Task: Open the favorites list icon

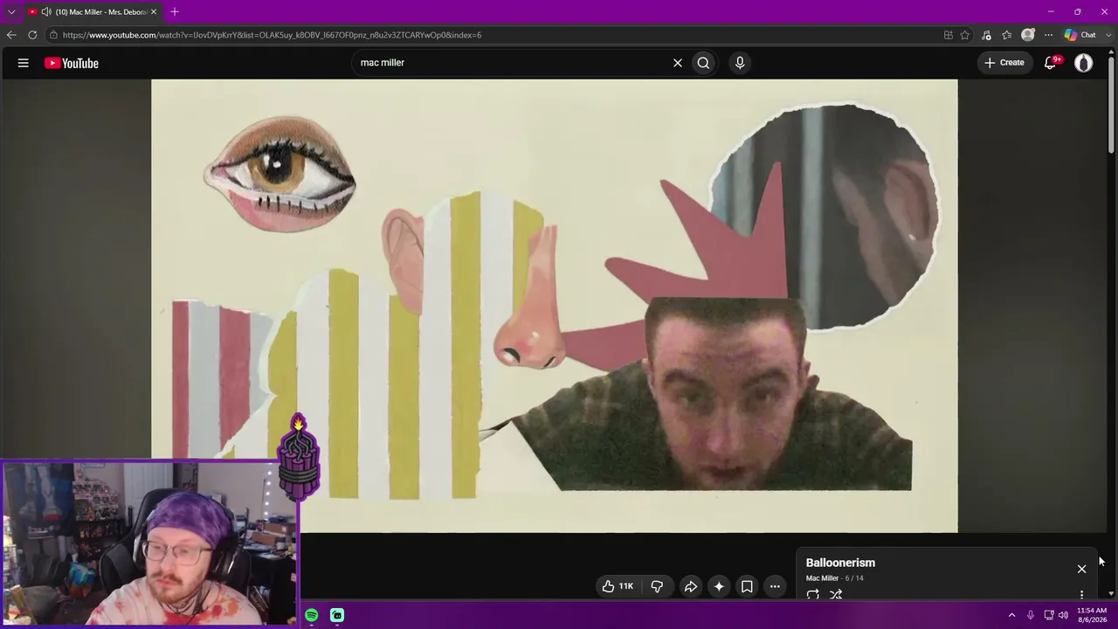Action: pos(1007,35)
